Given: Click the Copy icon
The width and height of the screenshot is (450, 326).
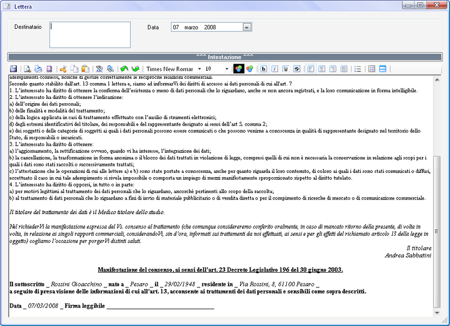Looking at the screenshot, I should click(74, 69).
